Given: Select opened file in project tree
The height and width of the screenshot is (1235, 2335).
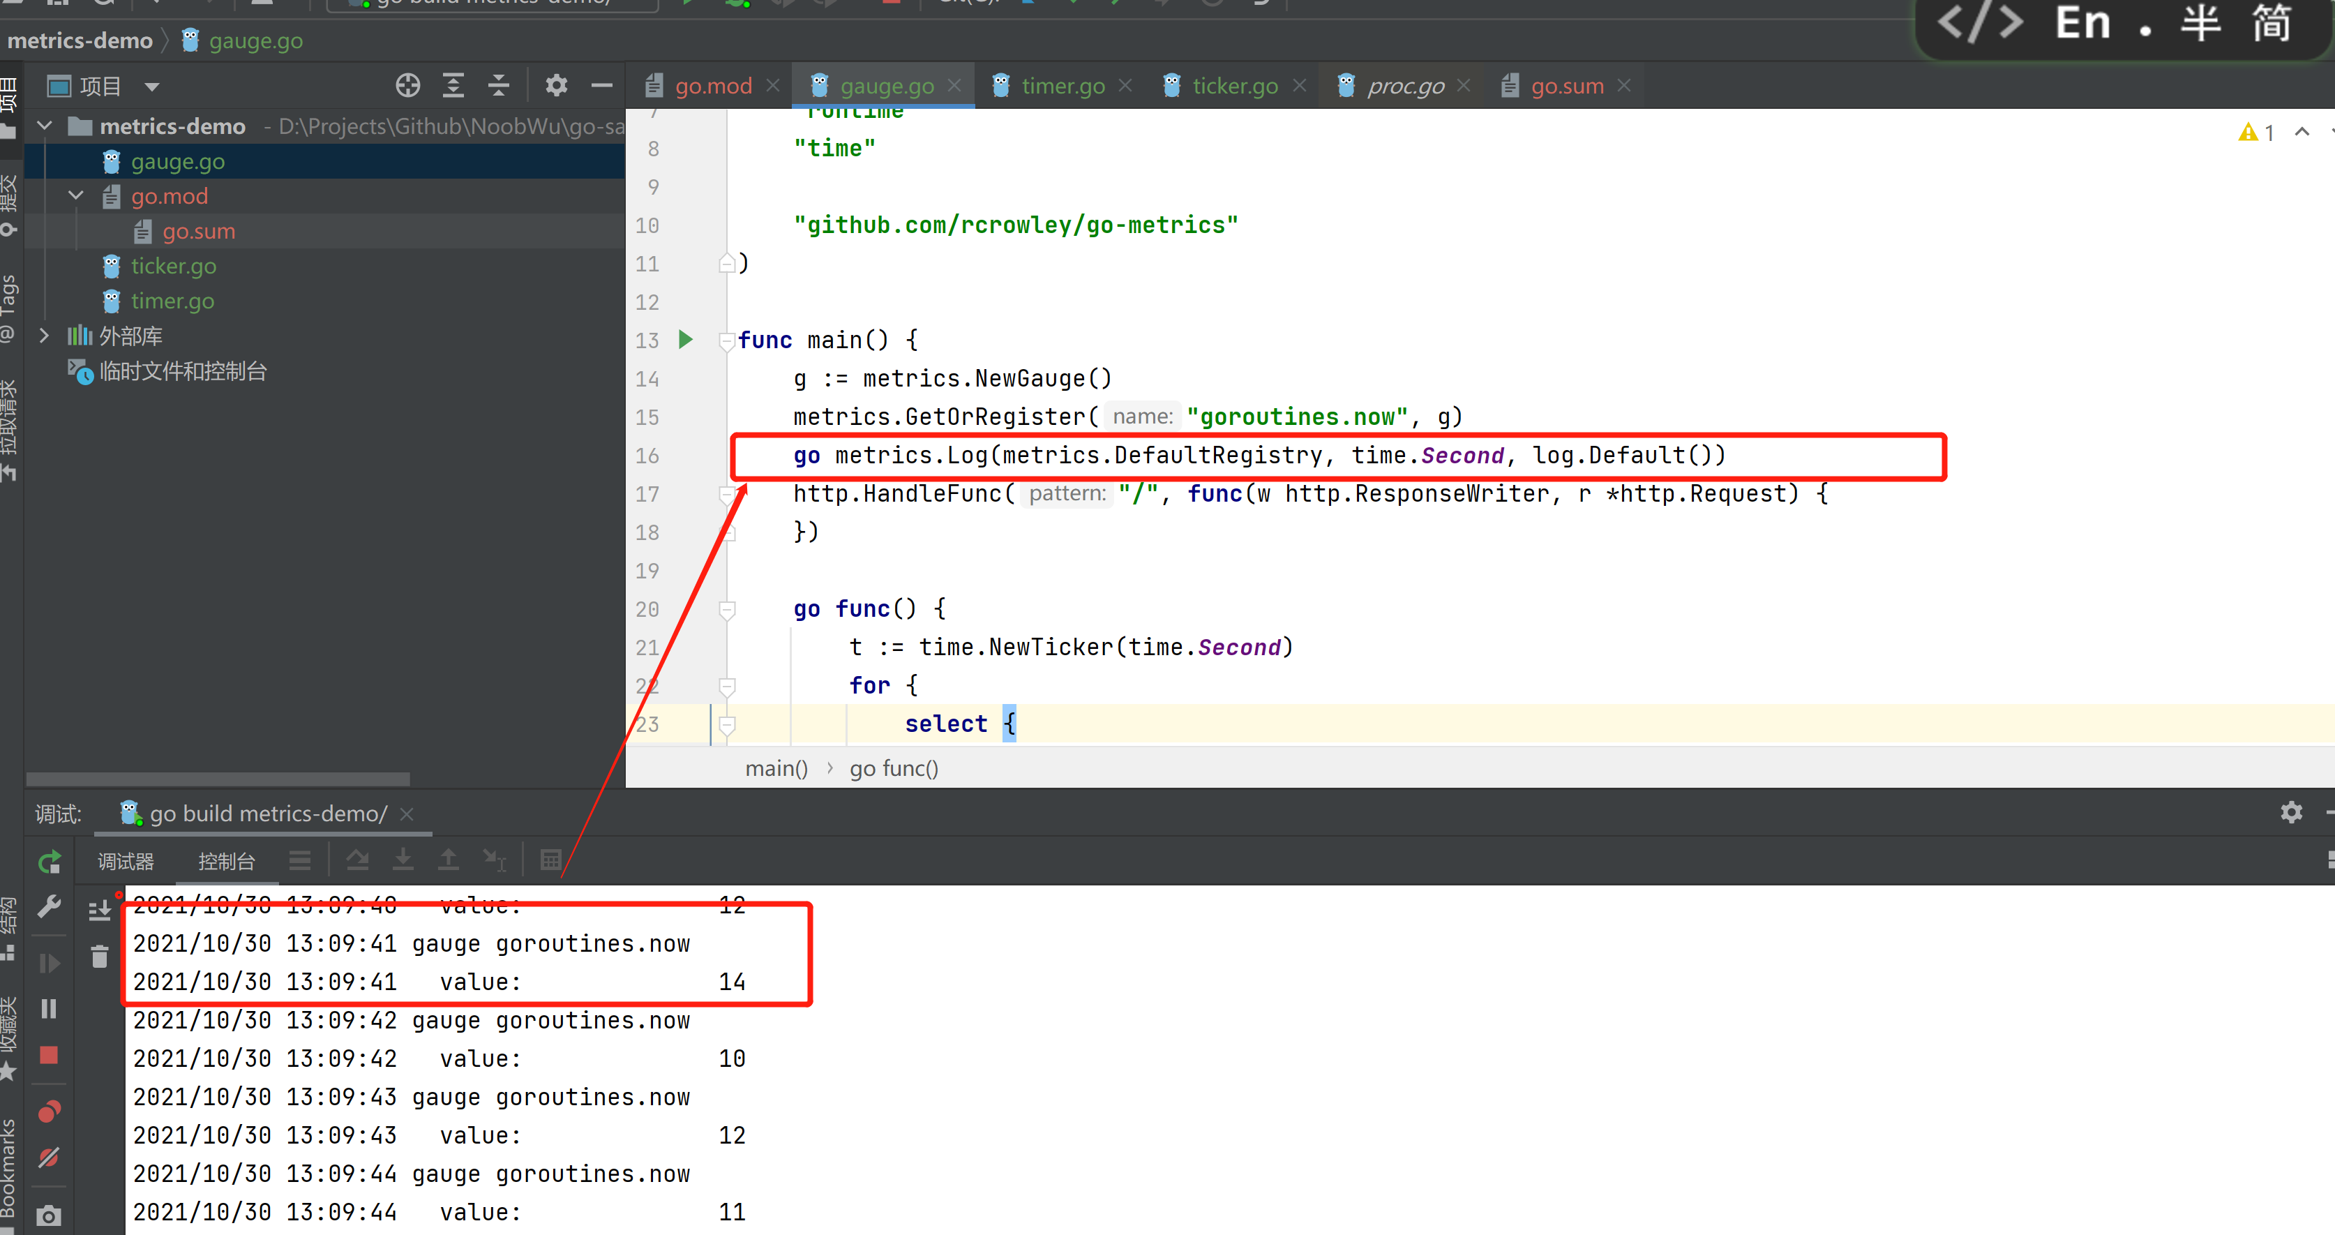Looking at the screenshot, I should tap(408, 86).
